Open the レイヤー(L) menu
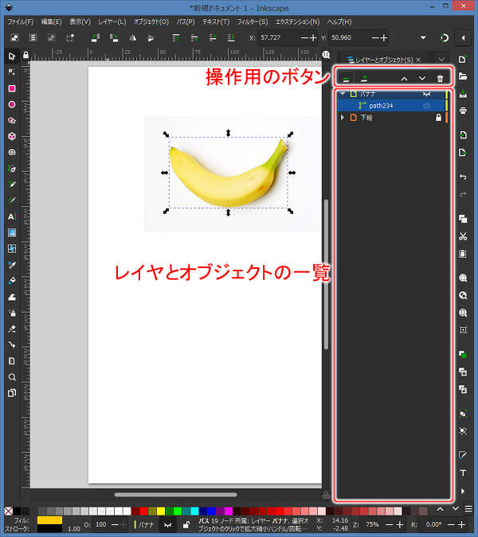 coord(112,21)
